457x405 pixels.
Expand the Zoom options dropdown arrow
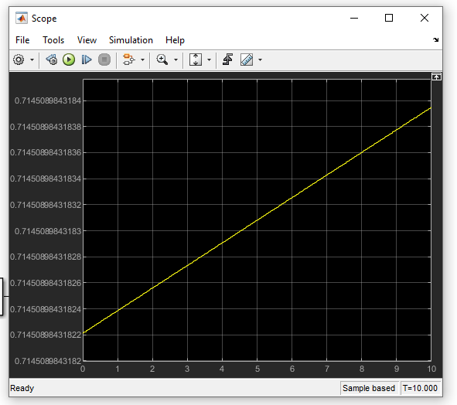pyautogui.click(x=176, y=60)
